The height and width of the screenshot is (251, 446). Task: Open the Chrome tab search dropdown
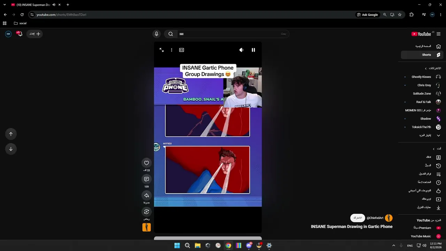tap(5, 5)
